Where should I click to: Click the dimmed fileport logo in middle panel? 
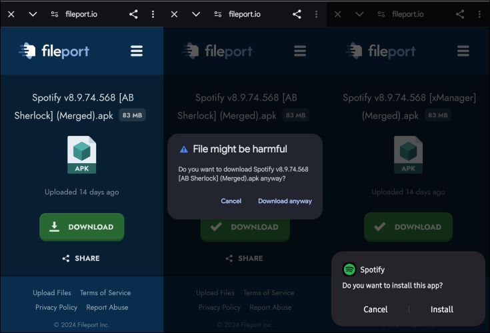click(217, 51)
